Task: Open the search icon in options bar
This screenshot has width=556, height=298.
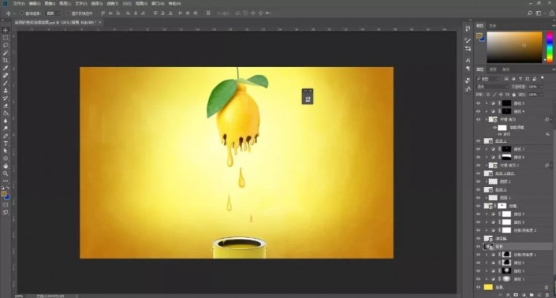Action: click(530, 13)
